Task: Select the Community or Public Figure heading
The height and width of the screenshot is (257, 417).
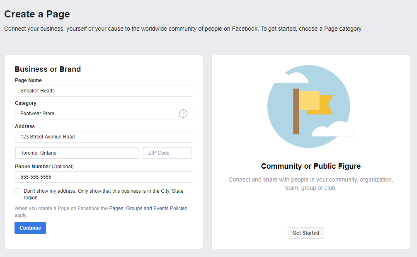Action: [311, 166]
